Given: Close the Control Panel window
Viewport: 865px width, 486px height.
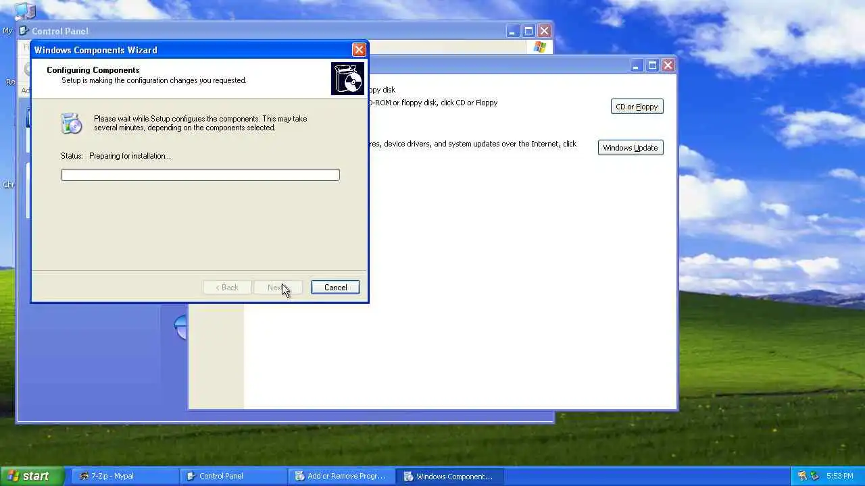Looking at the screenshot, I should coord(545,31).
